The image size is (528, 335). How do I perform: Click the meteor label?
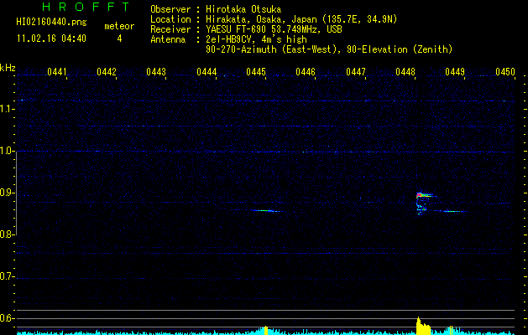119,26
